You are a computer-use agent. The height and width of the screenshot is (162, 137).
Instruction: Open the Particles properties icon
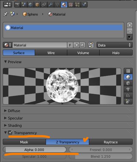[77, 5]
